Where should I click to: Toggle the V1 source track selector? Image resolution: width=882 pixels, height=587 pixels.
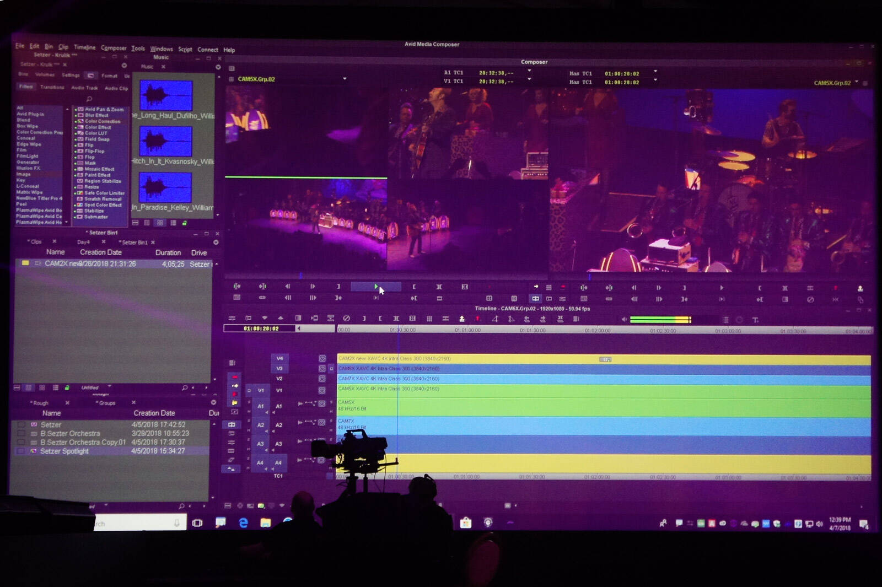[x=261, y=390]
